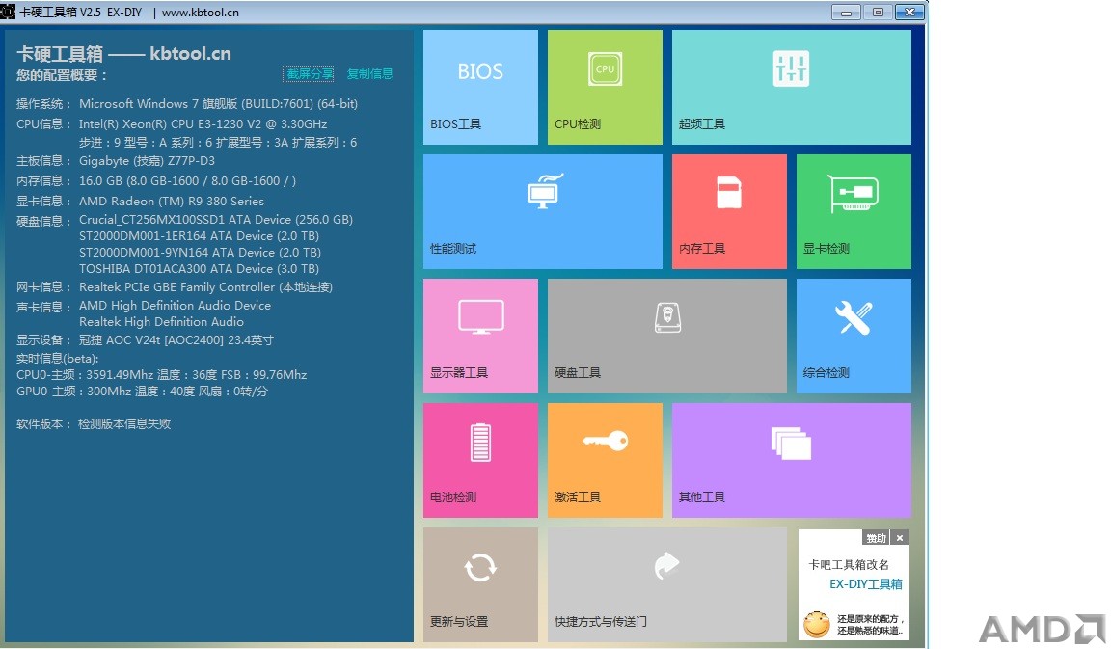1111x649 pixels.
Task: Open the 硬盘工具 hard disk tile
Action: [x=666, y=336]
